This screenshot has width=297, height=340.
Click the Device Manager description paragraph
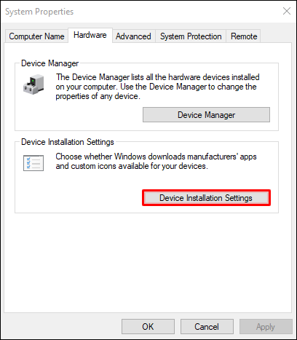(157, 87)
